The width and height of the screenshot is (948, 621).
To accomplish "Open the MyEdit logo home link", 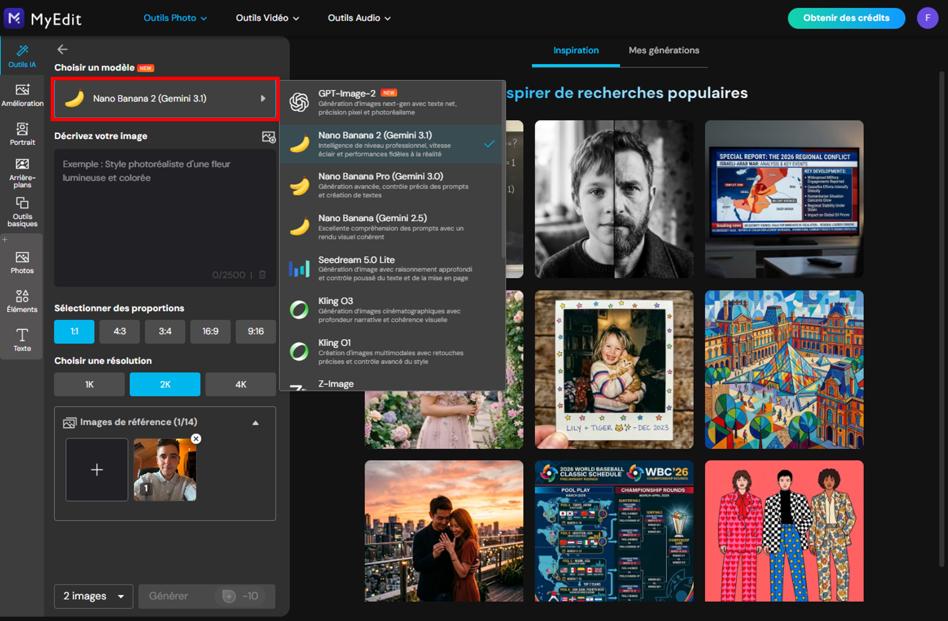I will click(43, 18).
